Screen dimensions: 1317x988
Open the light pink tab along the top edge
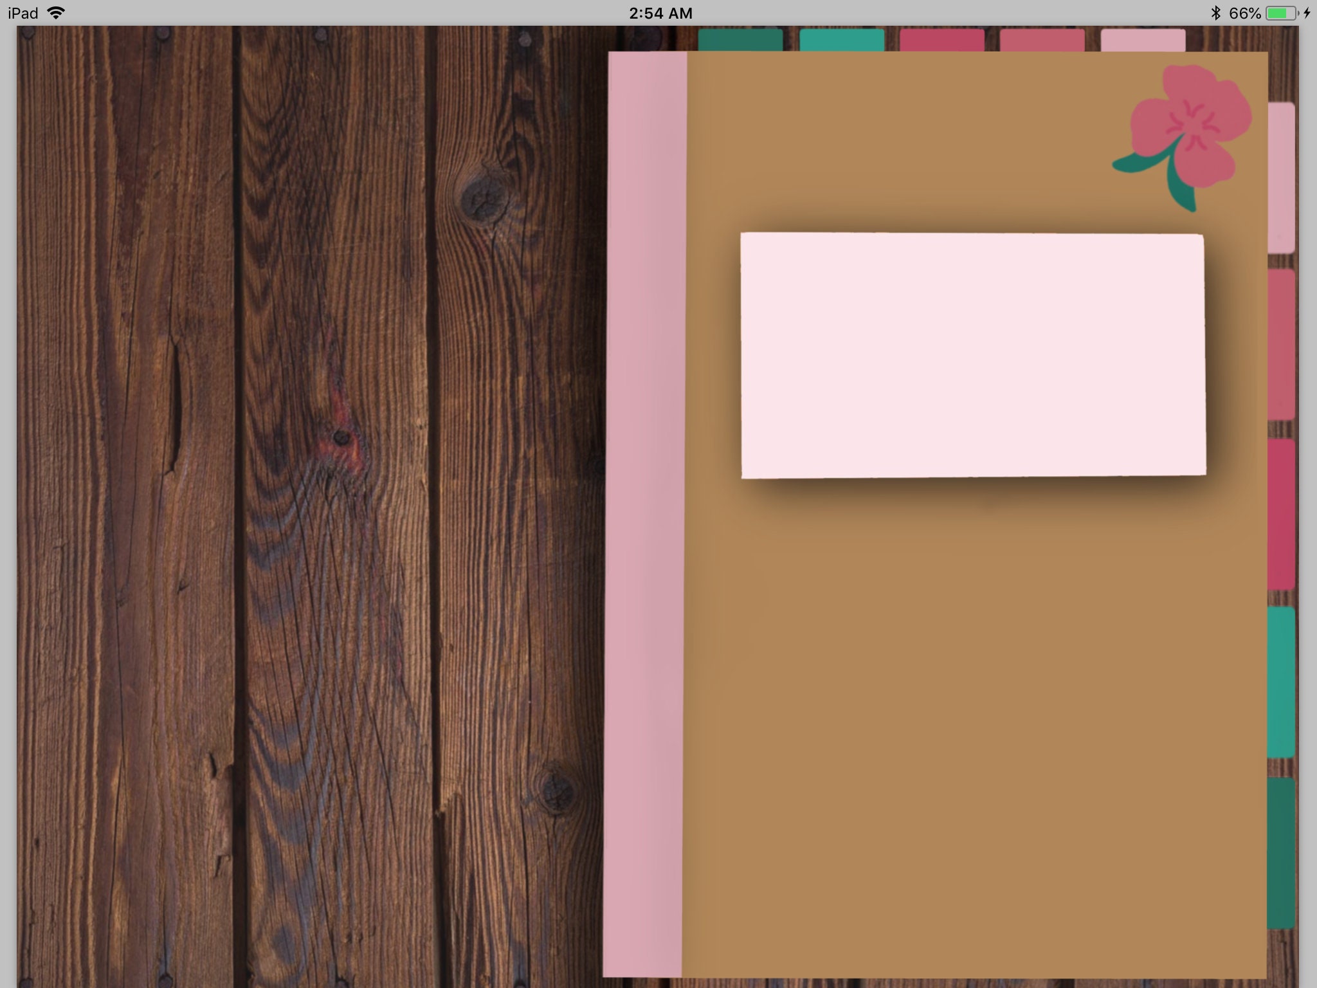click(x=1143, y=40)
